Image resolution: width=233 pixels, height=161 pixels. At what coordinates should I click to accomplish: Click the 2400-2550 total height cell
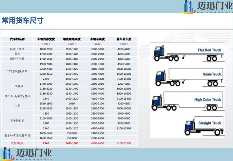click(x=98, y=133)
